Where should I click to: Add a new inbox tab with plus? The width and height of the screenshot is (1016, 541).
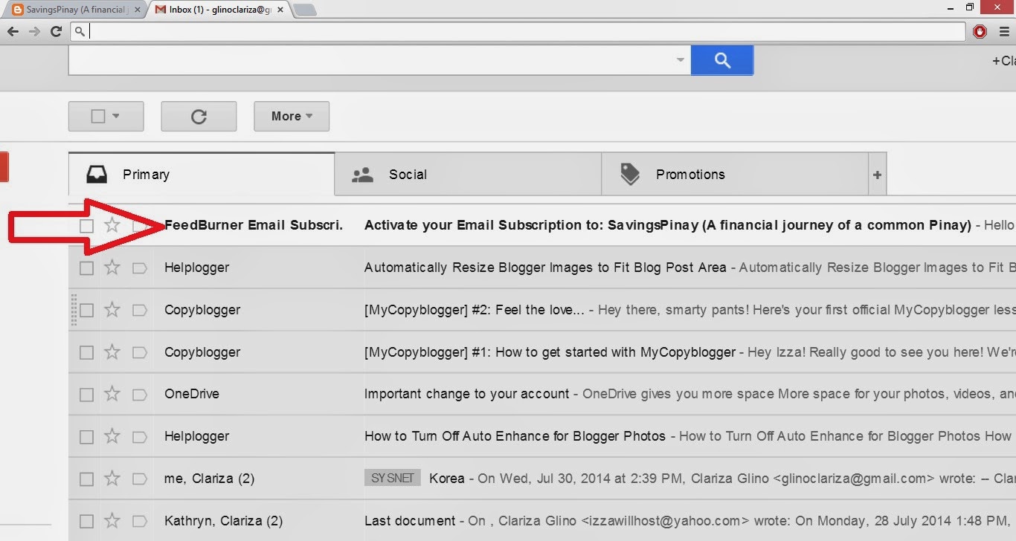tap(877, 175)
